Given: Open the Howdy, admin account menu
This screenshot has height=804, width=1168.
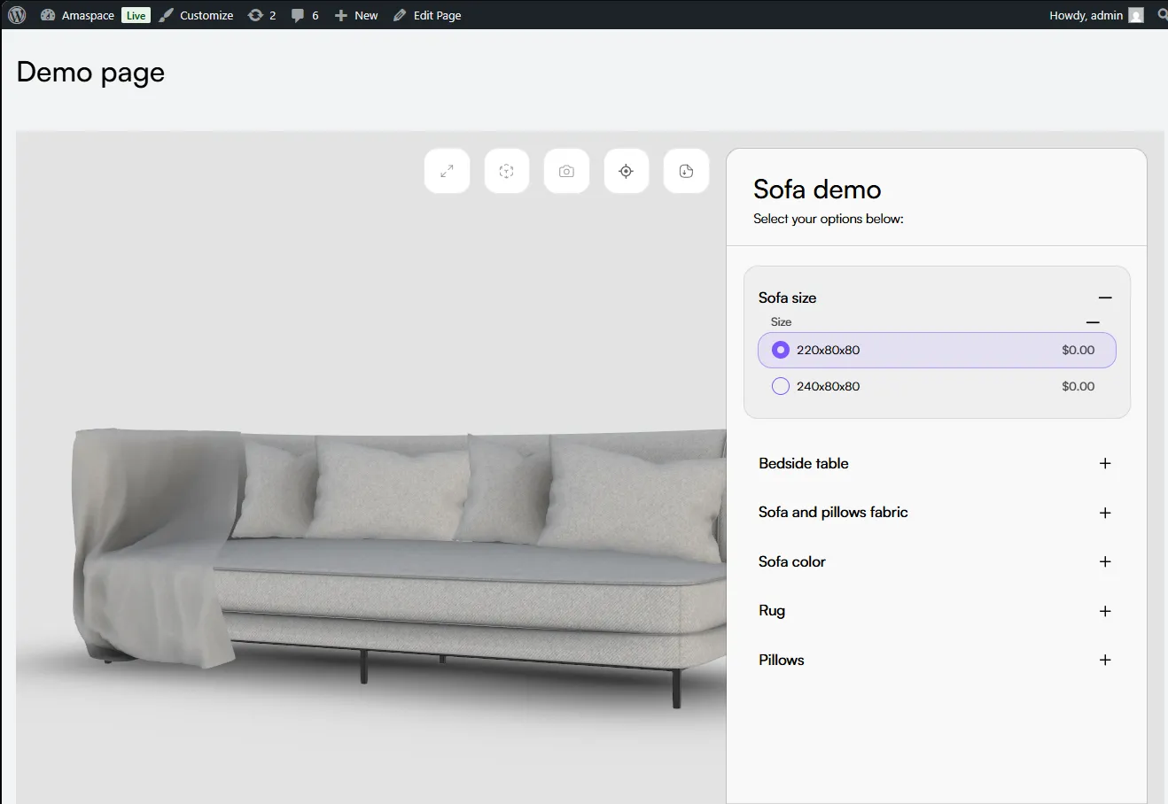Looking at the screenshot, I should pos(1095,15).
